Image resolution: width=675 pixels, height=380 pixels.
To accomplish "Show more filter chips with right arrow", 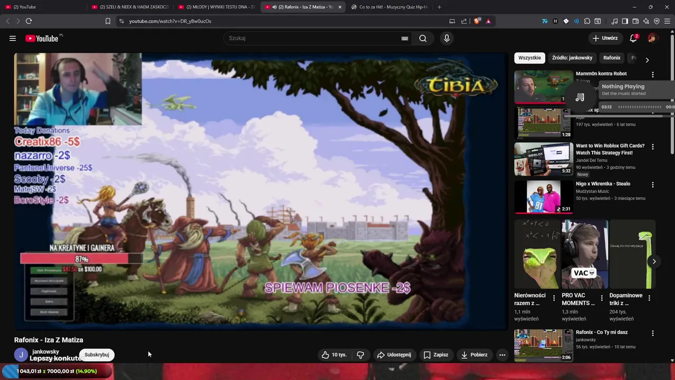I will 647,60.
